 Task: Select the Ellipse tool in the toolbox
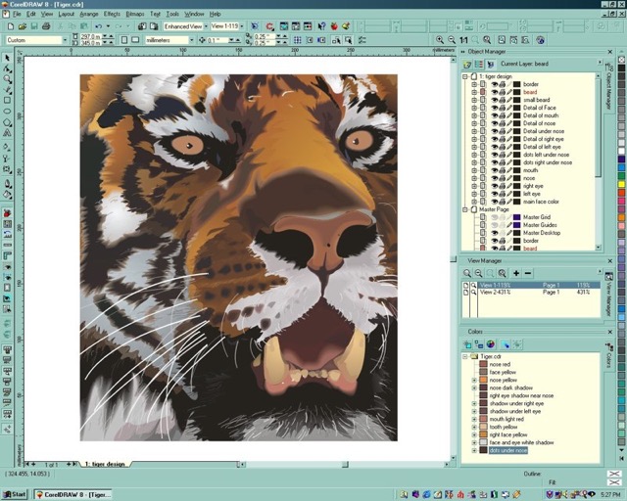click(x=7, y=112)
